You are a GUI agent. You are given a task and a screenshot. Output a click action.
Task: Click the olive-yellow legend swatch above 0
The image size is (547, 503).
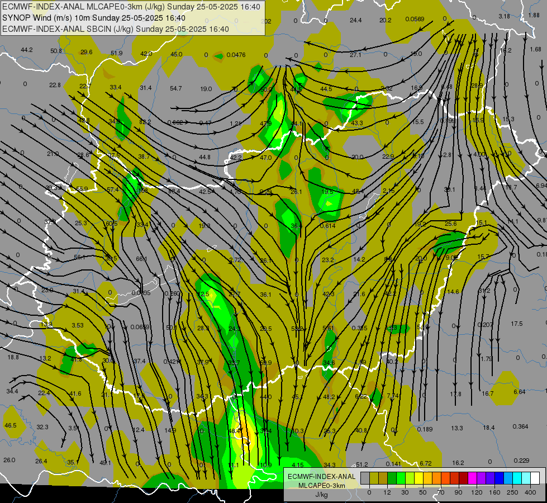[374, 478]
